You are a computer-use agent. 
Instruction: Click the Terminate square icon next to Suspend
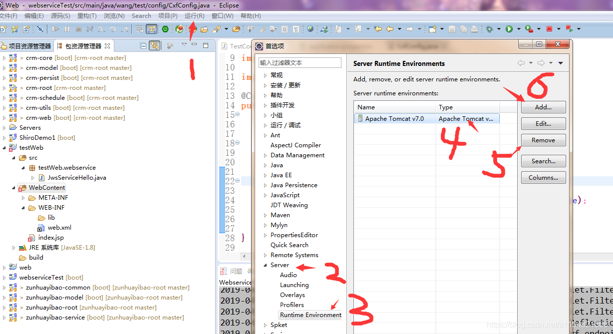click(x=78, y=29)
